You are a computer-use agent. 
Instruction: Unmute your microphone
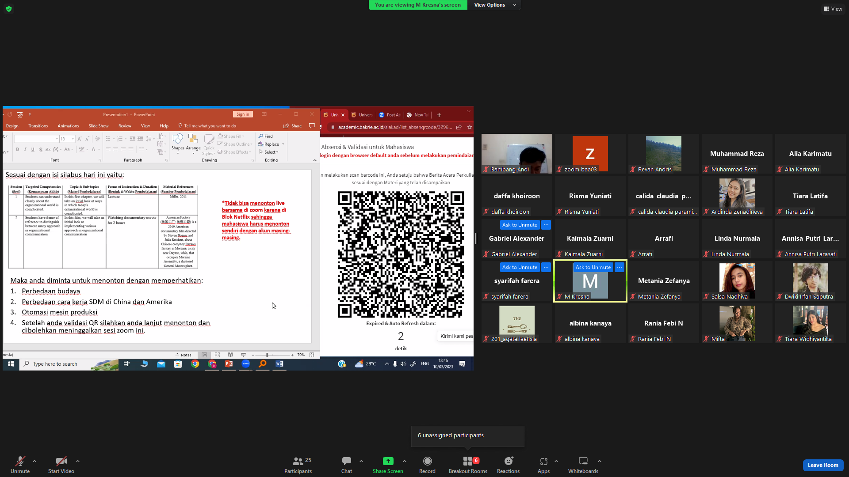pyautogui.click(x=20, y=465)
